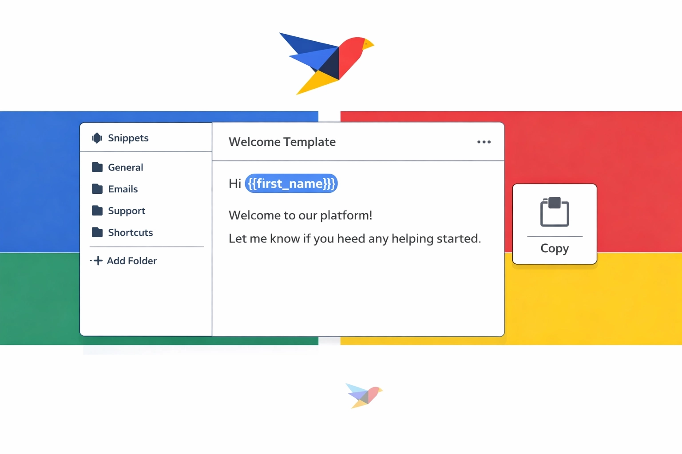The width and height of the screenshot is (682, 454).
Task: Click the plus icon beside Add Folder
Action: [x=97, y=261]
